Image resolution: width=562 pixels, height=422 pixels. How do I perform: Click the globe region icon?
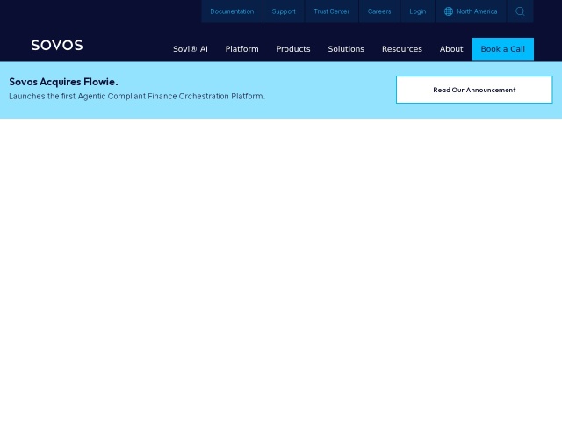449,11
